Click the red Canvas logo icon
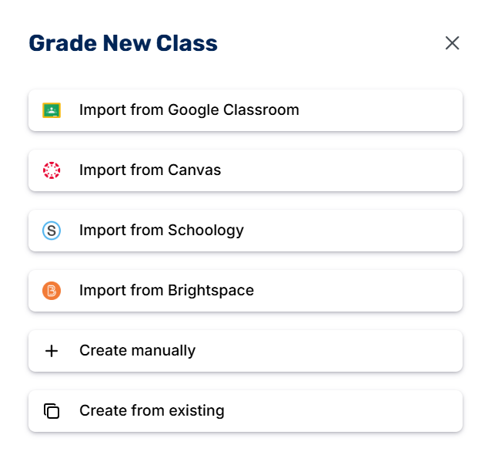 tap(52, 170)
